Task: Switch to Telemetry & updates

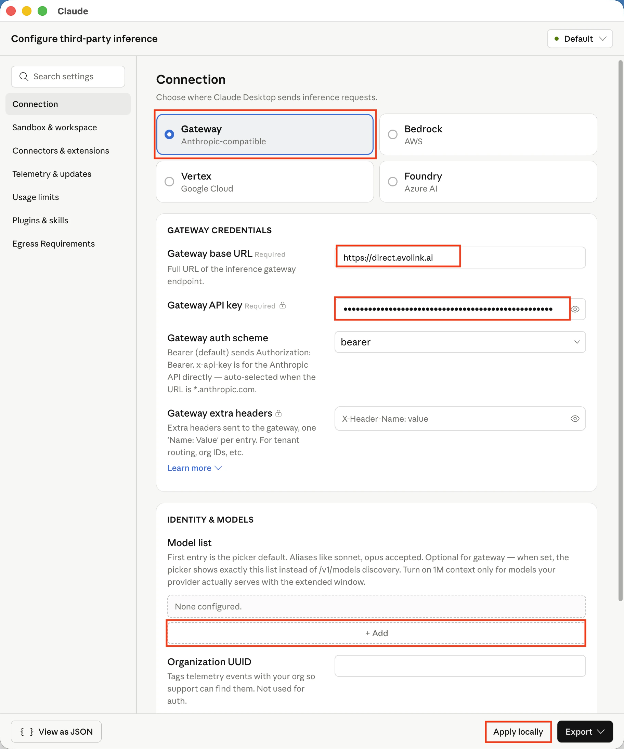Action: [x=68, y=174]
